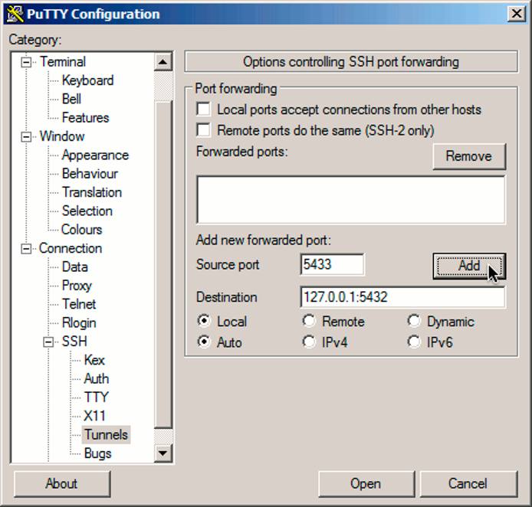Open the Kex category
The width and height of the screenshot is (532, 507).
tap(94, 360)
